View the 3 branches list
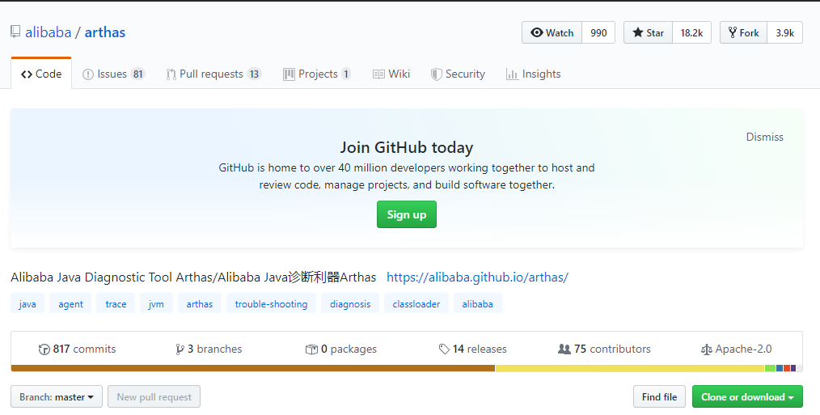The height and width of the screenshot is (415, 820). pyautogui.click(x=209, y=349)
